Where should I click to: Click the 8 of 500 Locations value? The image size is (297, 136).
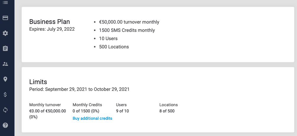(167, 111)
